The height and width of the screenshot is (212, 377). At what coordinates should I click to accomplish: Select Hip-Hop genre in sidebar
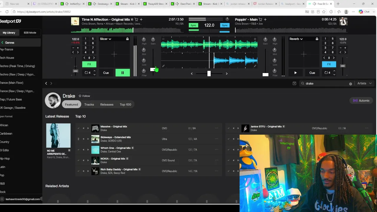[5, 158]
